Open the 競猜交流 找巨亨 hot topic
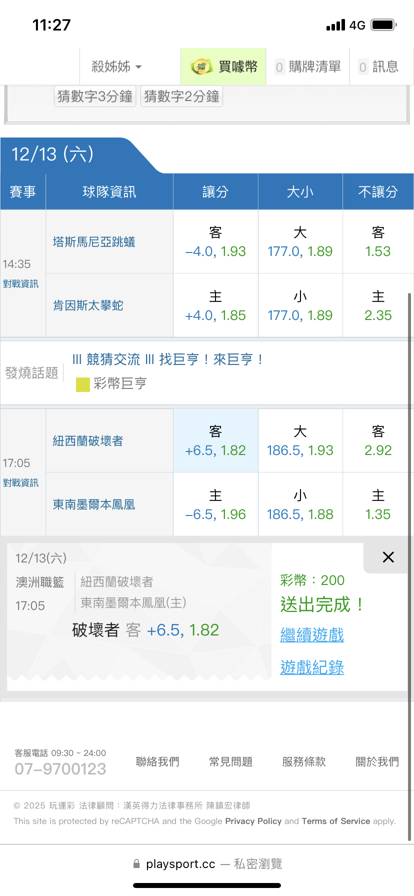Viewport: 414px width, 896px height. [167, 359]
